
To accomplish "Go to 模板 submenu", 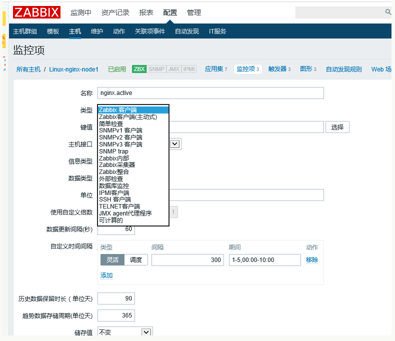I will (x=53, y=31).
